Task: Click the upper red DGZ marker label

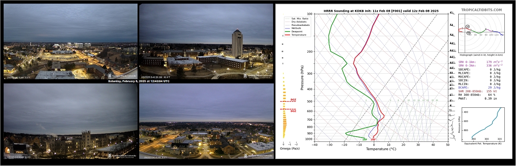Action: pos(293,100)
